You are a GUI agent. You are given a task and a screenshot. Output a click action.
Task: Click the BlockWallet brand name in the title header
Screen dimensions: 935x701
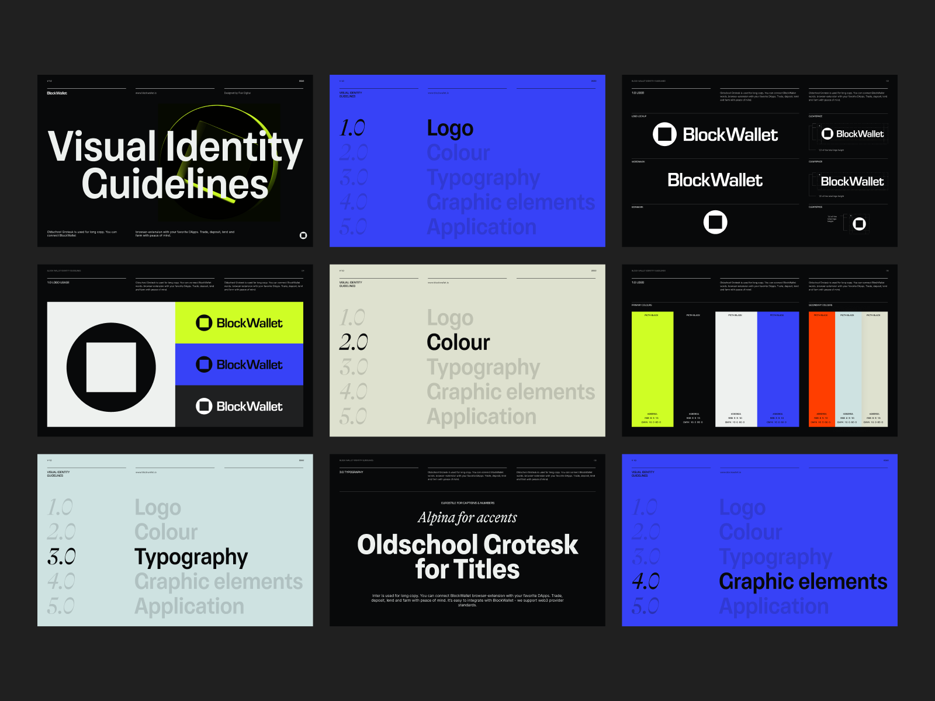point(58,93)
